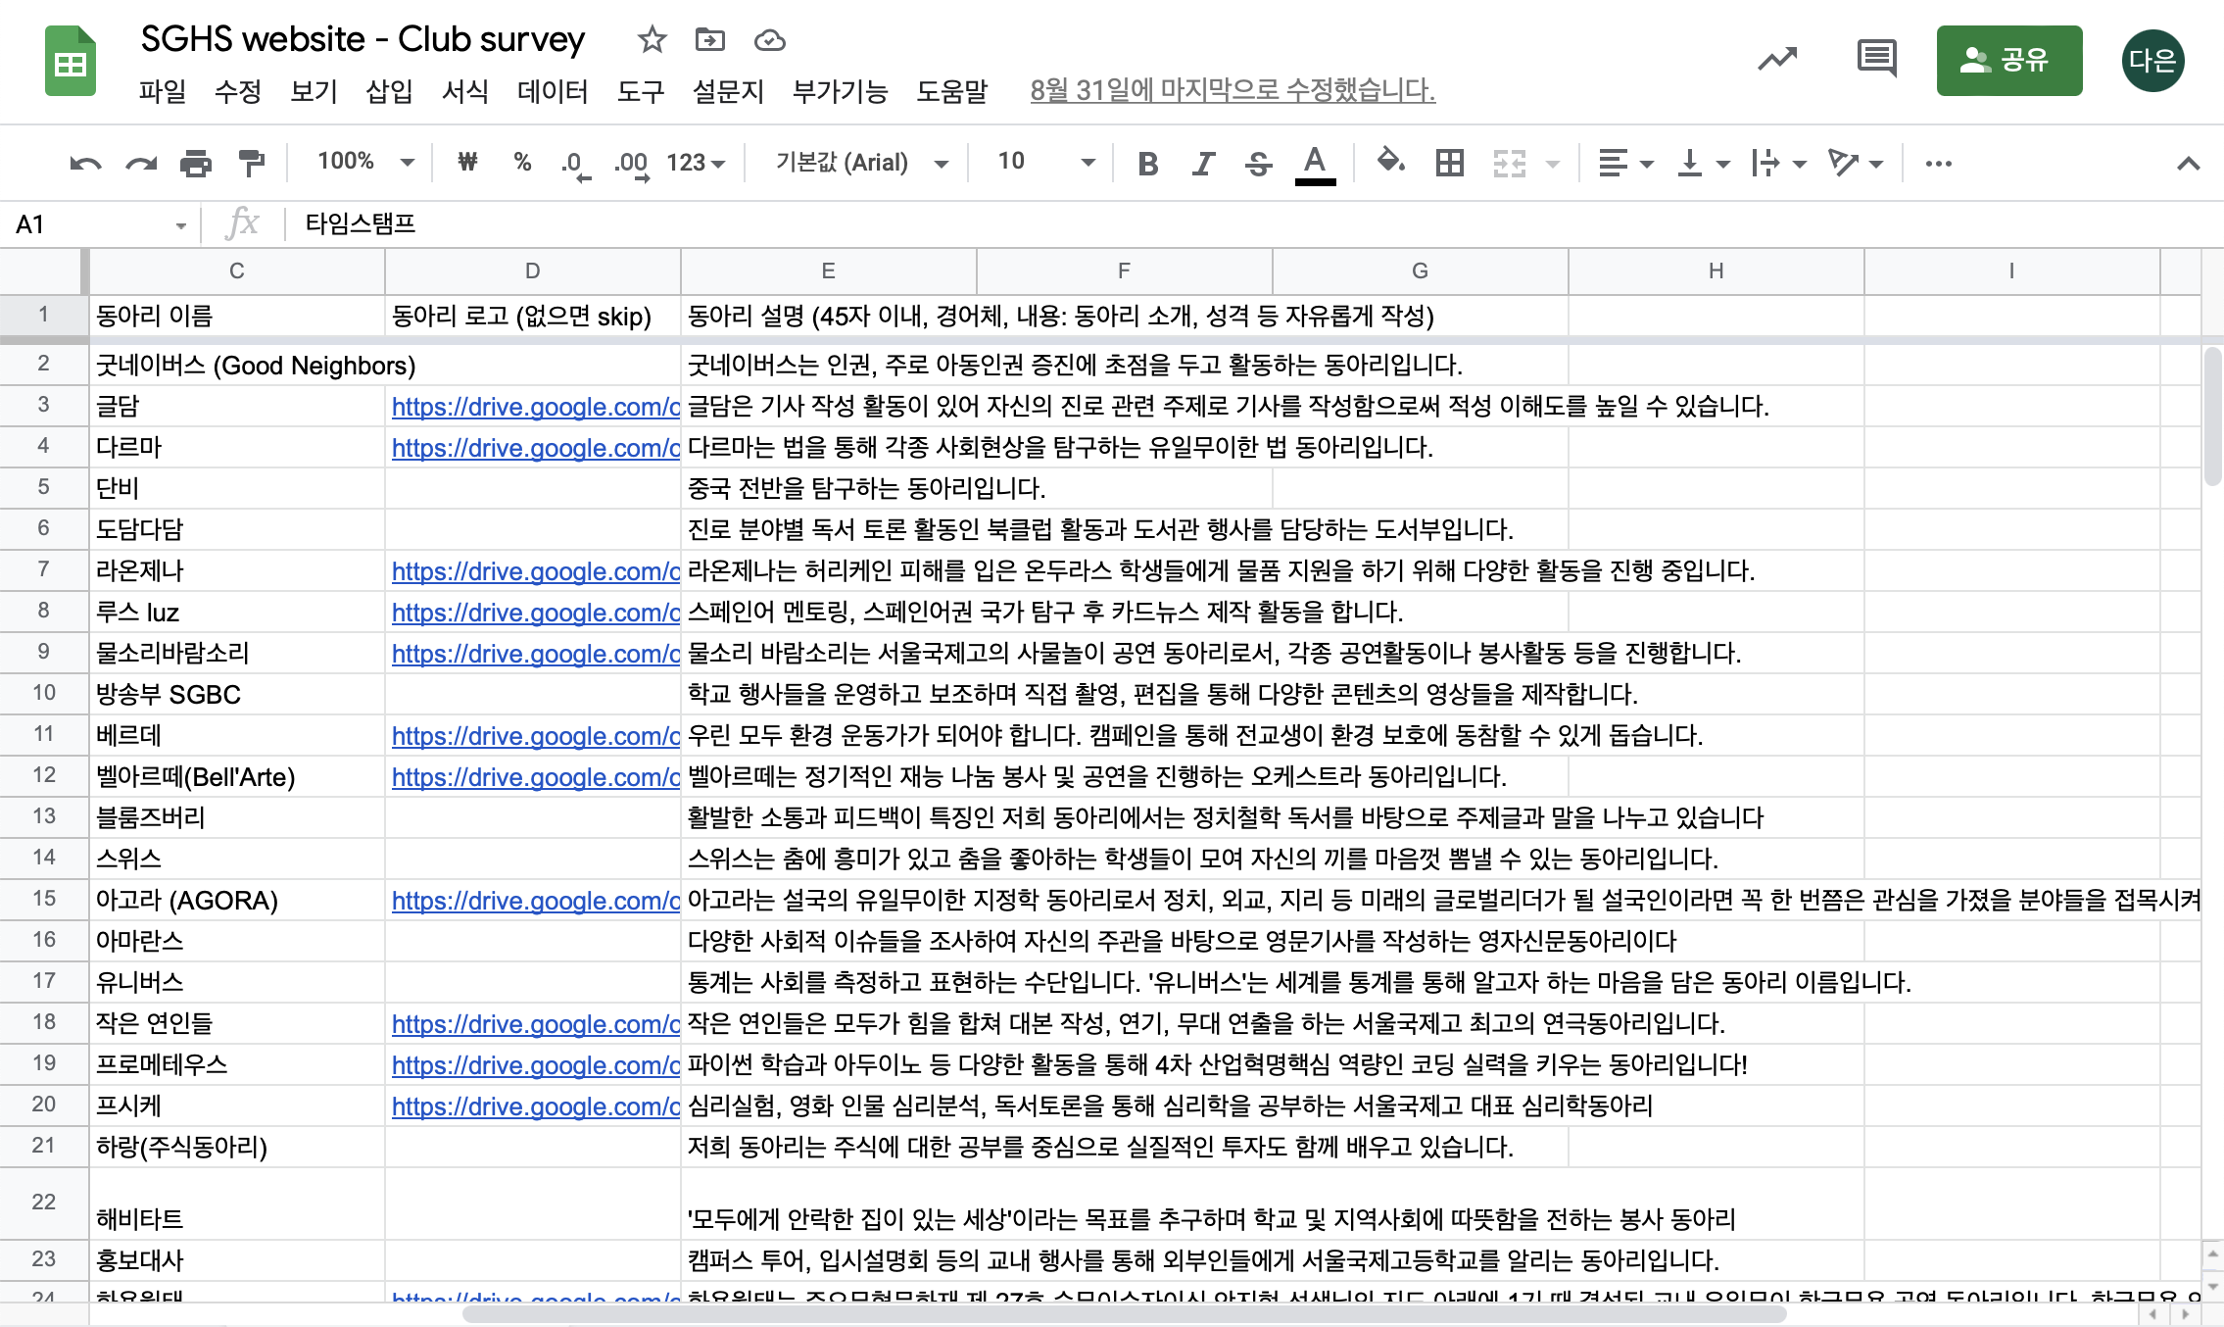The height and width of the screenshot is (1327, 2224).
Task: Open text wrapping dropdown
Action: (x=1778, y=163)
